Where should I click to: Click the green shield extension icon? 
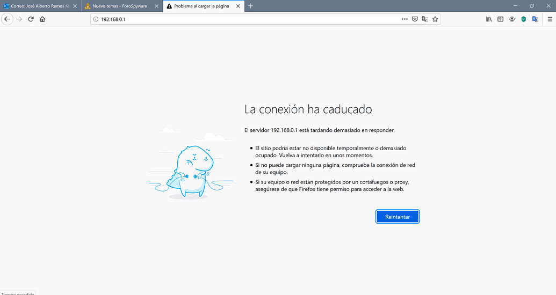[x=523, y=19]
